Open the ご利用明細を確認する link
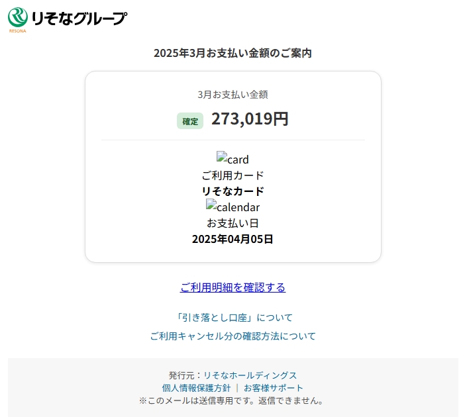 233,287
